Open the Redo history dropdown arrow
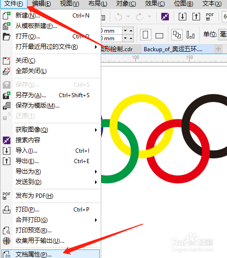The image size is (227, 258). (149, 17)
